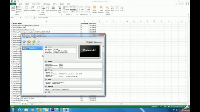Toggle Gridlines View checkbox
This screenshot has height=112, width=200.
pyautogui.click(x=79, y=9)
